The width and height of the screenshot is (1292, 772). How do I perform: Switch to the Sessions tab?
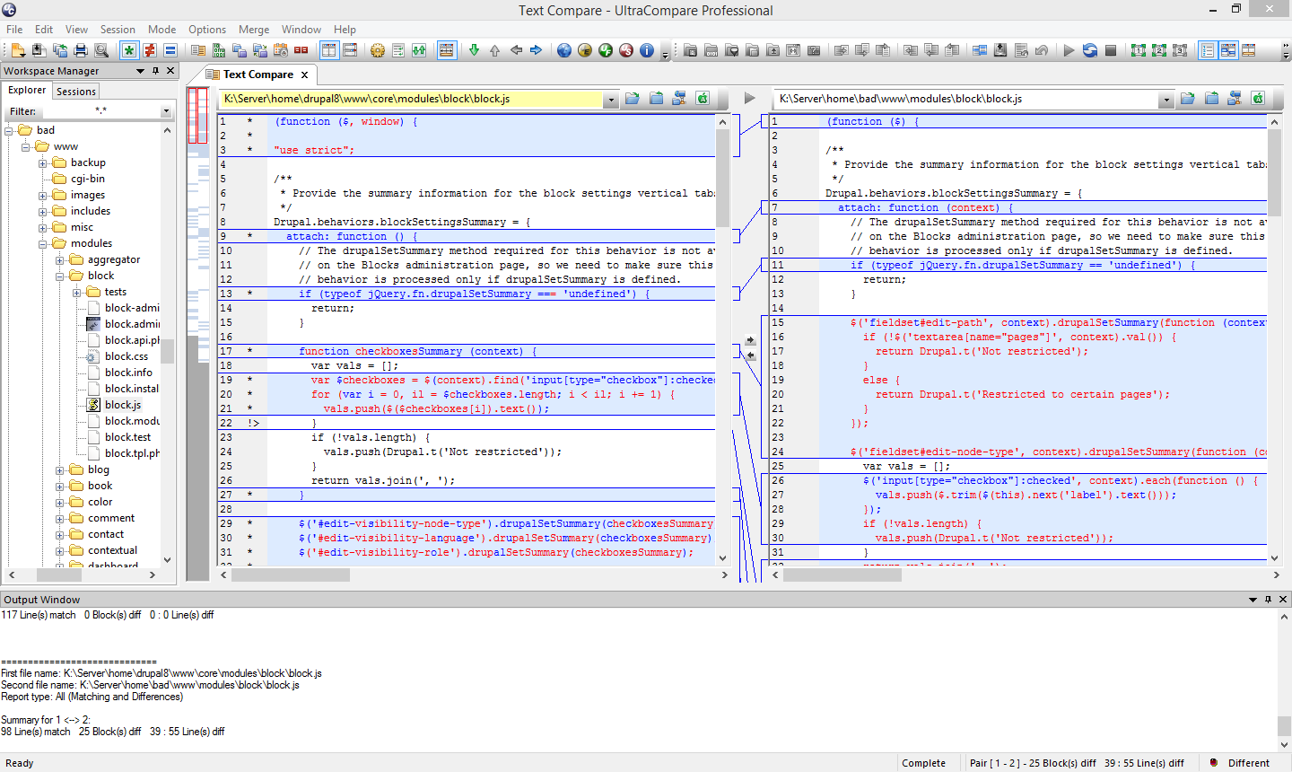75,92
